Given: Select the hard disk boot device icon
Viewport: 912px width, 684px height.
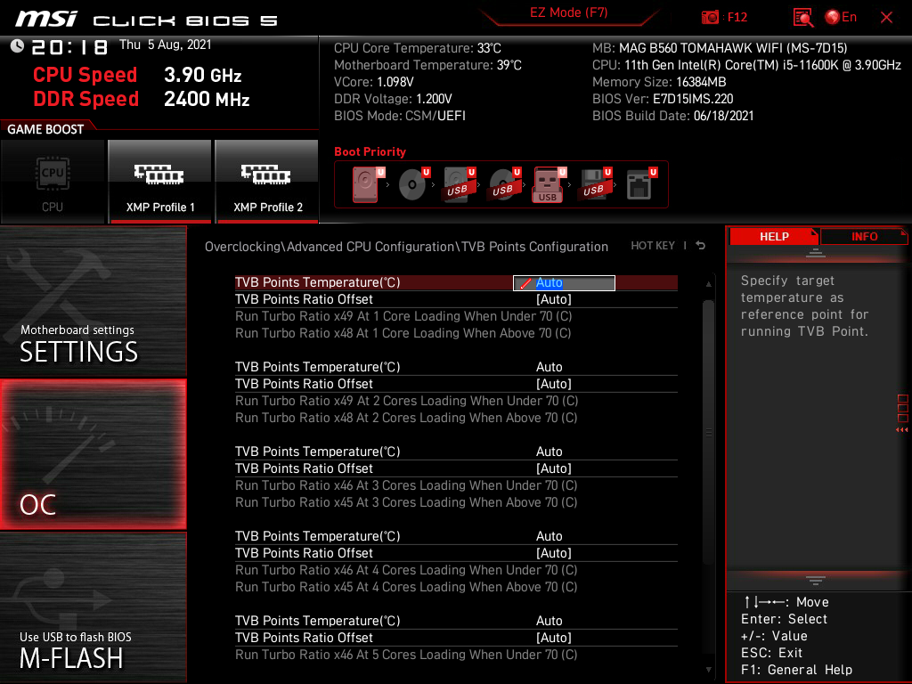Looking at the screenshot, I should click(x=366, y=184).
